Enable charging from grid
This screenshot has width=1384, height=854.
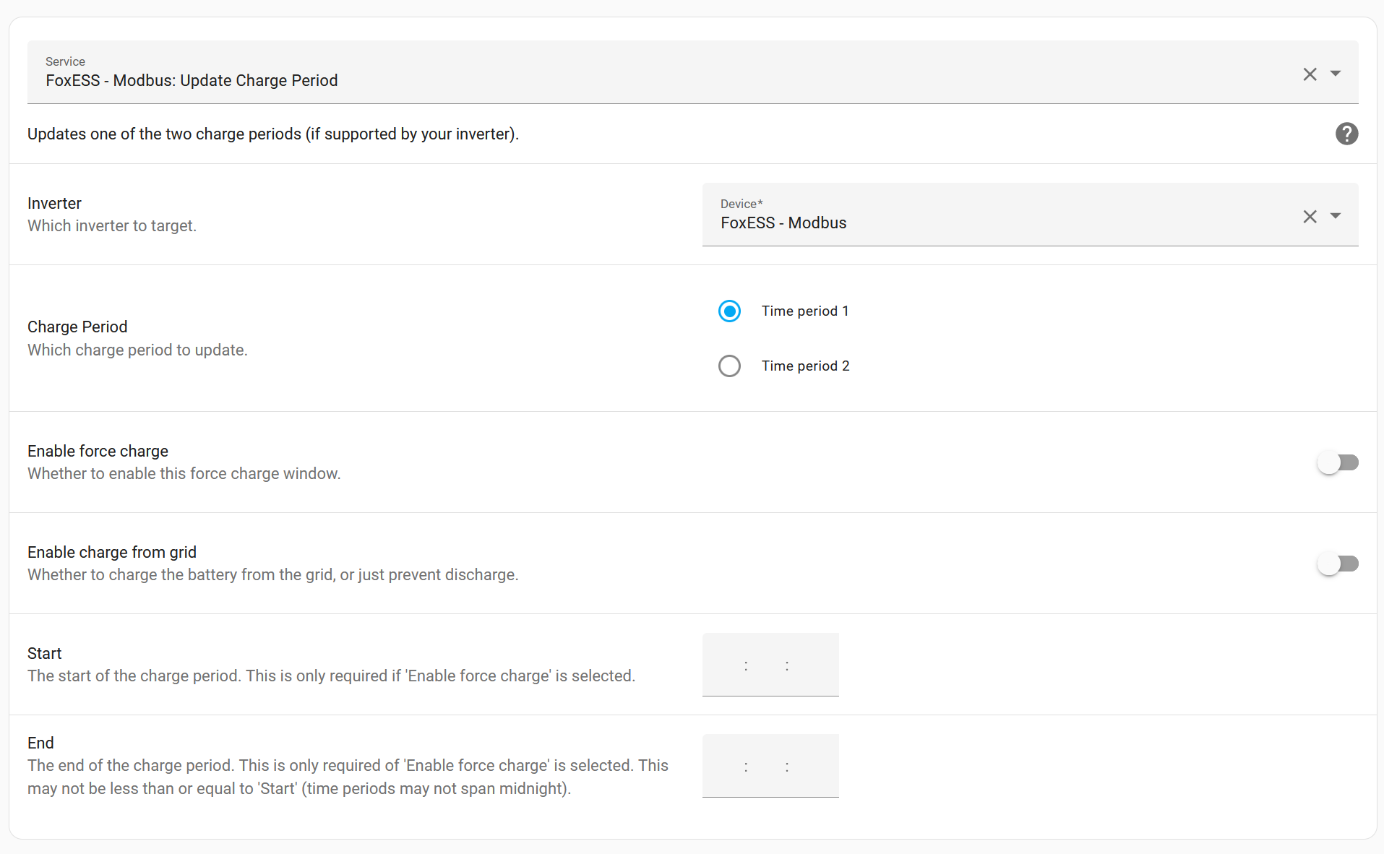1338,564
